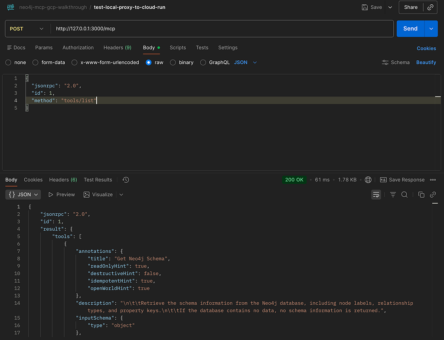Open the response history clock icon
Viewport: 444px width, 340px height.
(126, 180)
